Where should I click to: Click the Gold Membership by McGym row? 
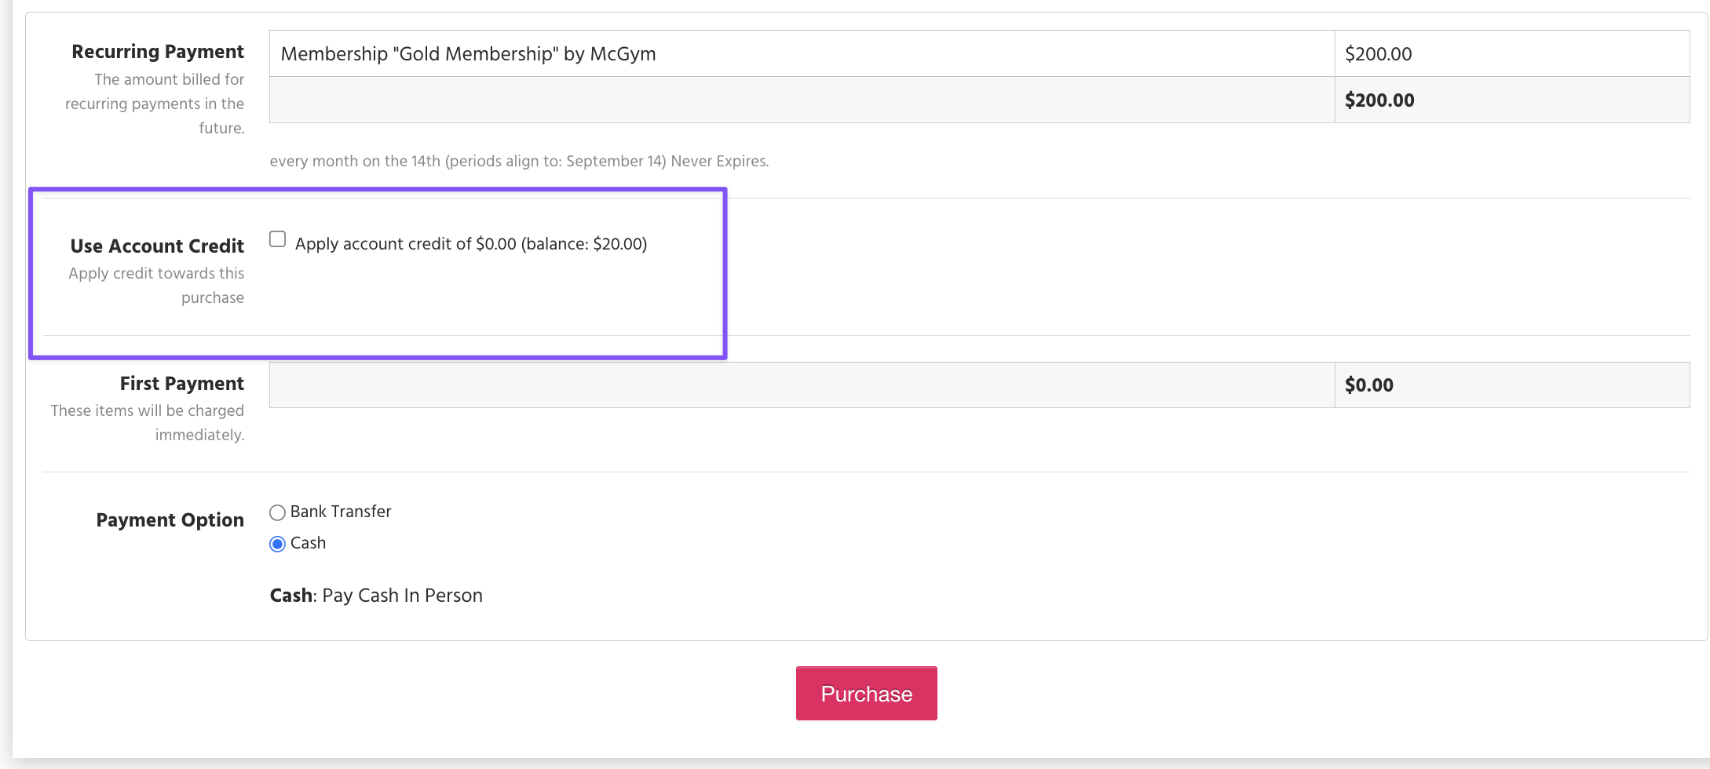[x=468, y=54]
